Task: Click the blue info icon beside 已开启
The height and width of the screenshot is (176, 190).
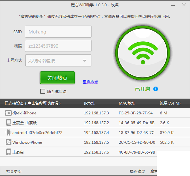Action: pyautogui.click(x=155, y=89)
